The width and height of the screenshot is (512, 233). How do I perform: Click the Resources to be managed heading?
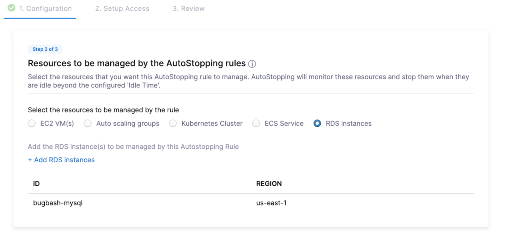click(136, 63)
